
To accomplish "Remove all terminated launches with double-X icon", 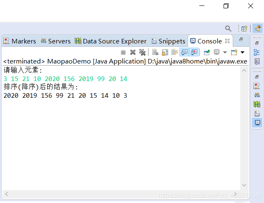I will (143, 52).
